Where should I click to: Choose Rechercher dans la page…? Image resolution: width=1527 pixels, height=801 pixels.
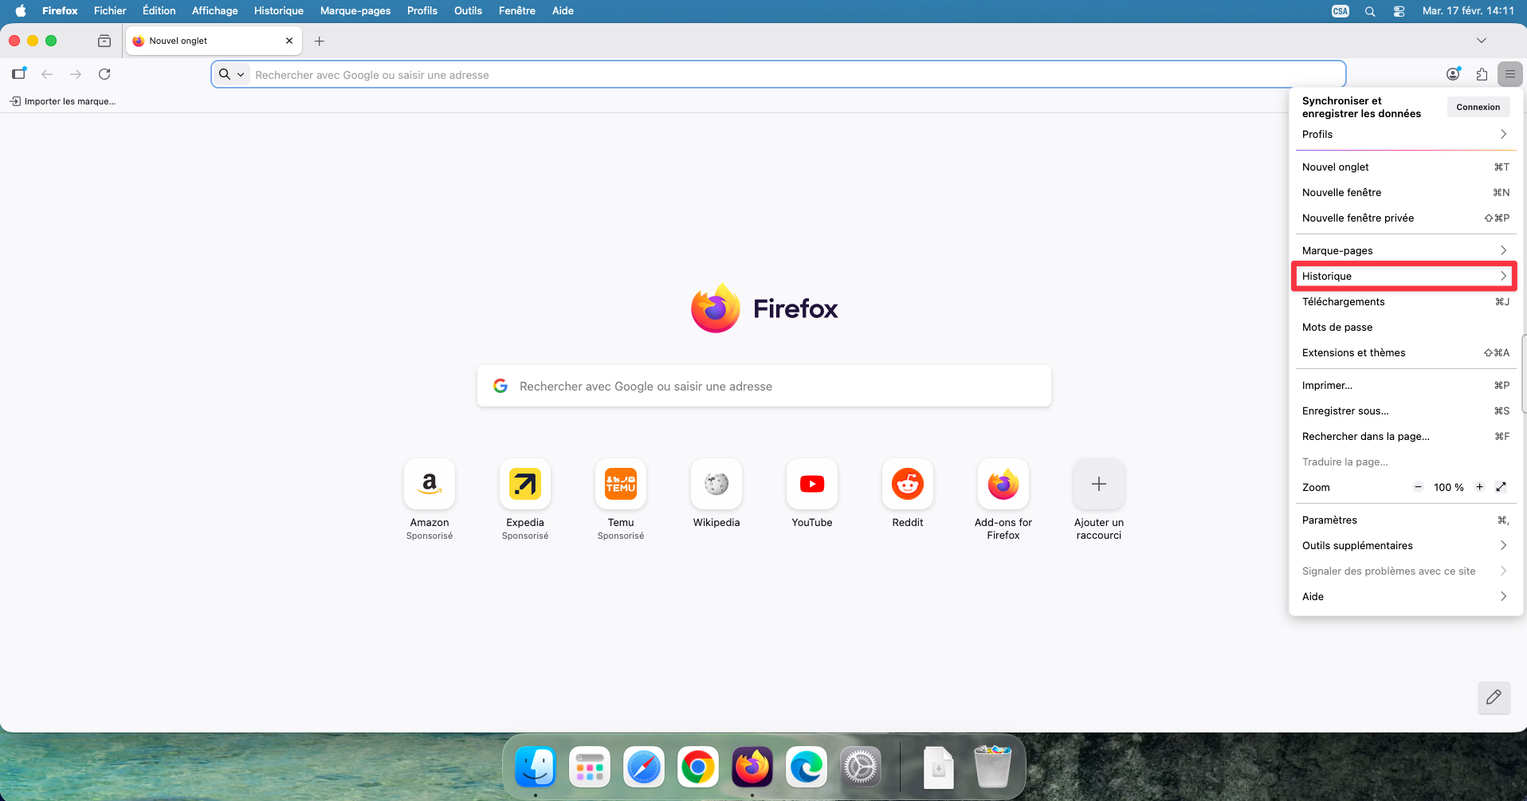[1406, 436]
